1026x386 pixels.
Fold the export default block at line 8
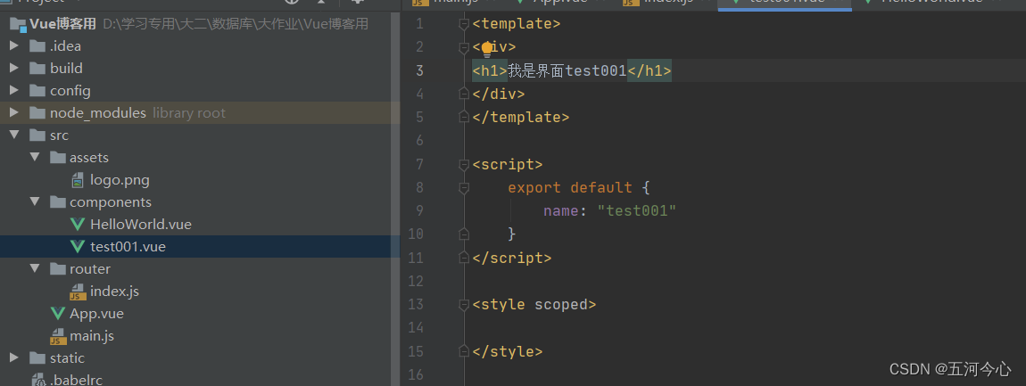point(464,188)
